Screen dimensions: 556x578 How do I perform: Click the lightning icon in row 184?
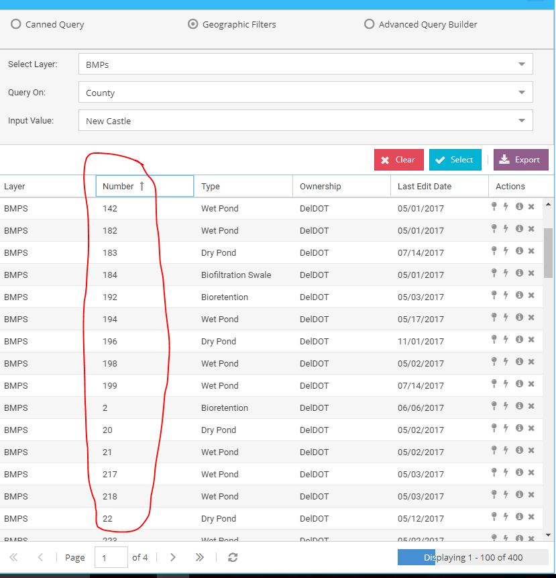pyautogui.click(x=506, y=273)
